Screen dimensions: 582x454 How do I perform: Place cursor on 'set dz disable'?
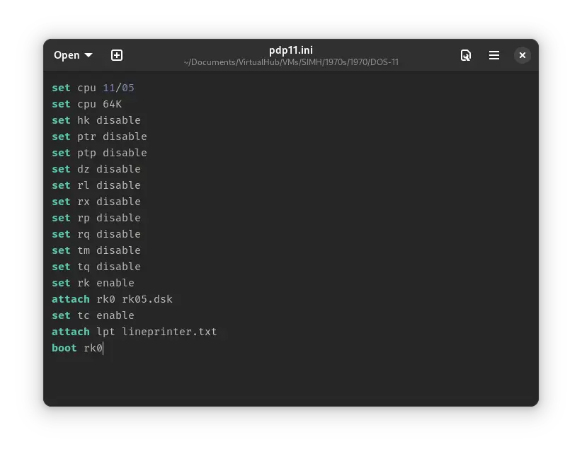(x=96, y=168)
